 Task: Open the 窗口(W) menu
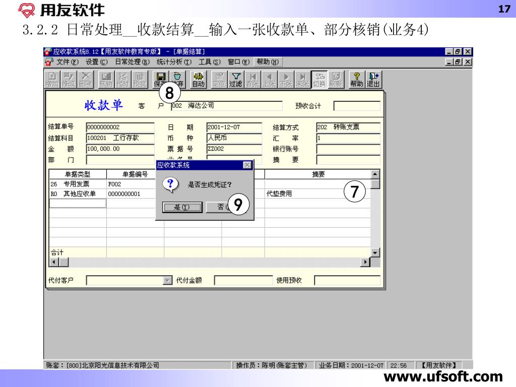(238, 62)
